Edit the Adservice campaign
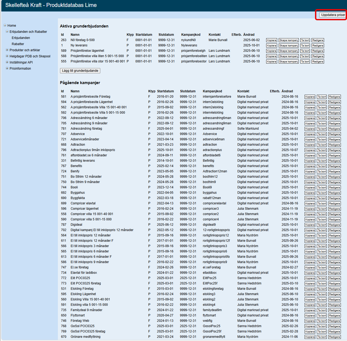Screen dimensions: 347x341 [334, 134]
